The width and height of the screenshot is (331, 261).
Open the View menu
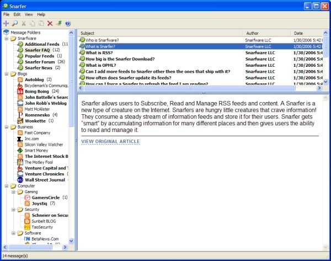point(29,14)
